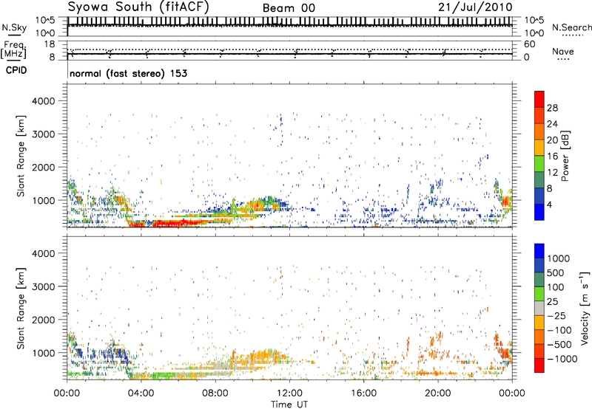Screen dimensions: 592x409
Task: Click the '16:00' time tick label
Action: [x=363, y=393]
